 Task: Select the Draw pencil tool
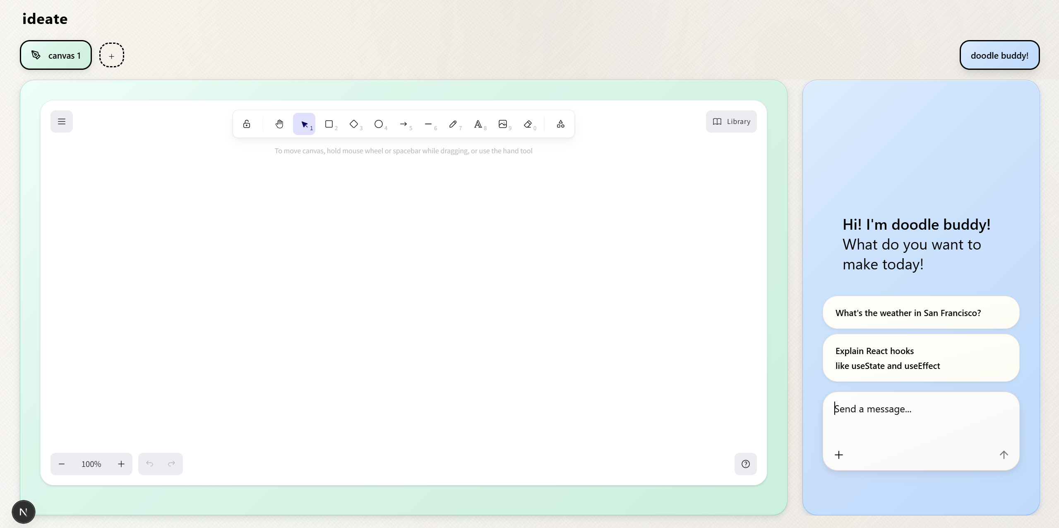[x=453, y=124]
